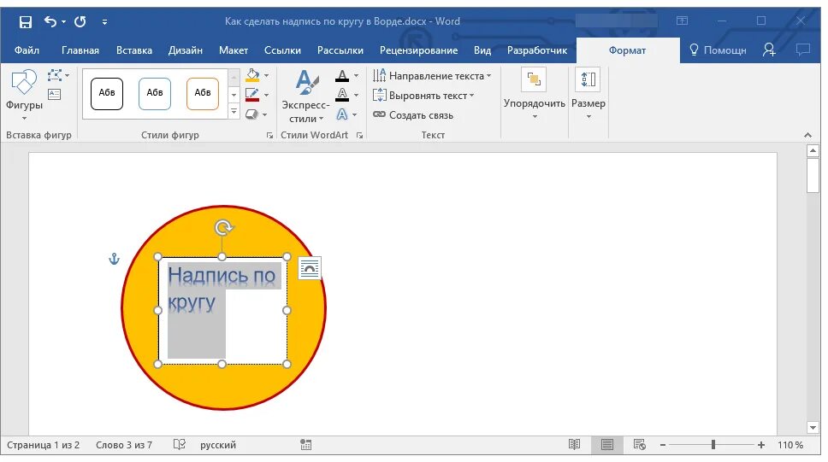
Task: Save the document with the floppy icon
Action: (26, 21)
